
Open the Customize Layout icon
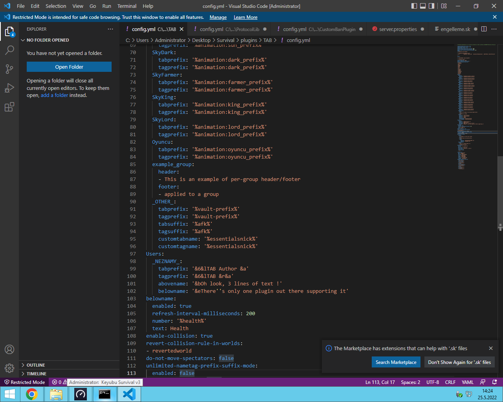pyautogui.click(x=444, y=6)
